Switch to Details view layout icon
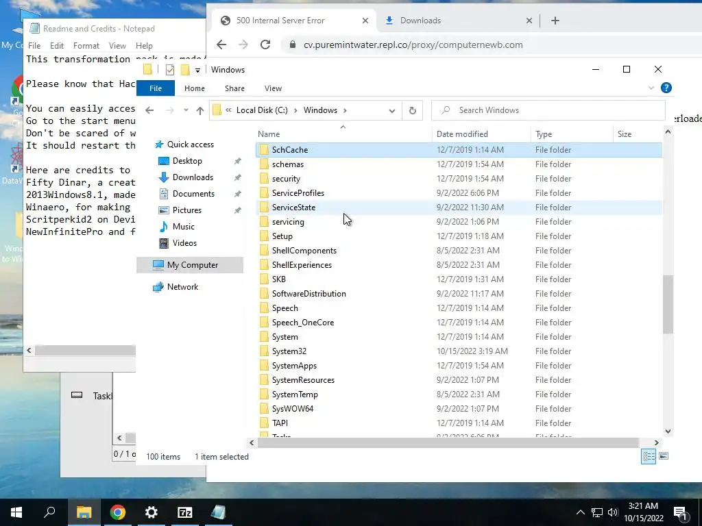Image resolution: width=702 pixels, height=526 pixels. [649, 456]
